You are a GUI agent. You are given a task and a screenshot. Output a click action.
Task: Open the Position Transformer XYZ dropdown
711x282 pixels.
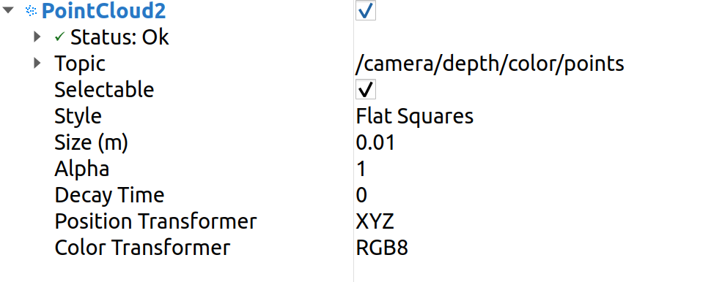(531, 221)
